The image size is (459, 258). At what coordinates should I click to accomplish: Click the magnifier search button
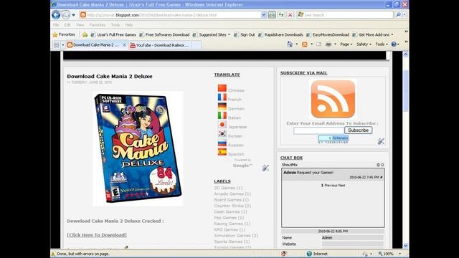[x=398, y=14]
